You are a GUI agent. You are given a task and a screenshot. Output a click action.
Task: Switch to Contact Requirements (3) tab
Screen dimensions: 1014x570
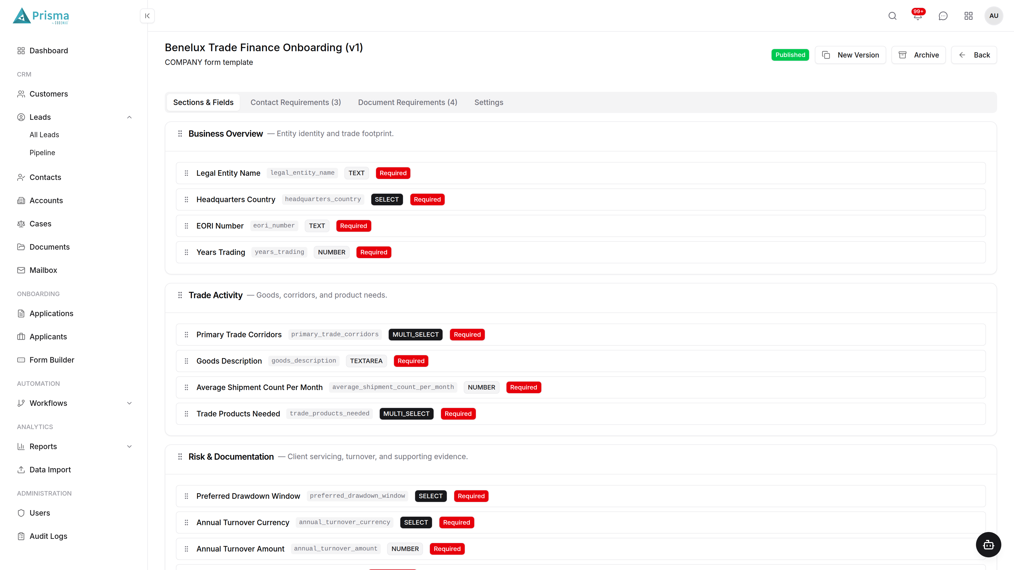click(x=296, y=102)
